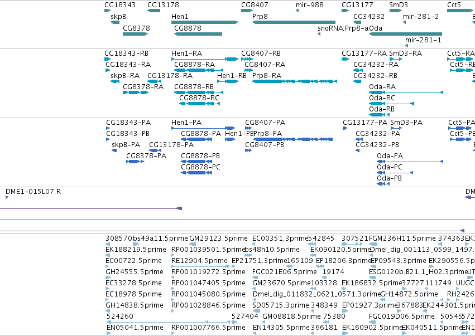475x336 pixels.
Task: Click the Hen1-PA protein glyph
Action: point(203,128)
